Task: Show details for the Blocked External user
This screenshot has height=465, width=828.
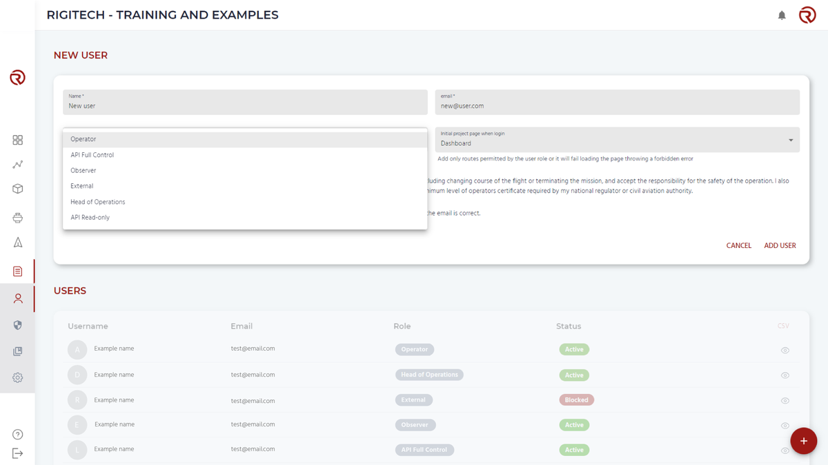Action: 785,400
